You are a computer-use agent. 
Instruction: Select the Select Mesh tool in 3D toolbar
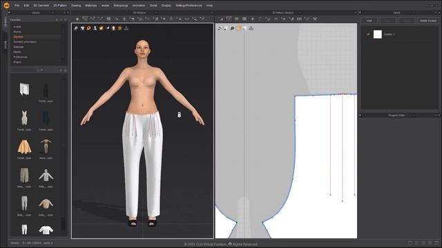pos(93,19)
